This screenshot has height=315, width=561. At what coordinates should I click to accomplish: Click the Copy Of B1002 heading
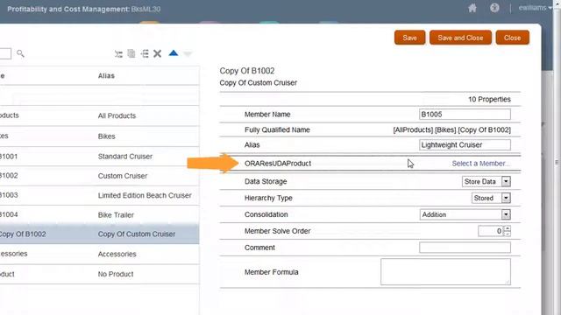247,71
